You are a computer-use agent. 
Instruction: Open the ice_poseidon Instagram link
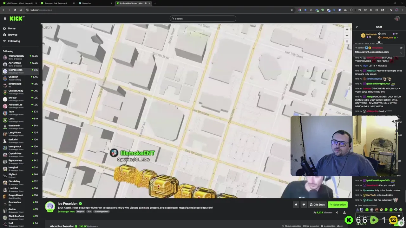[311, 226]
